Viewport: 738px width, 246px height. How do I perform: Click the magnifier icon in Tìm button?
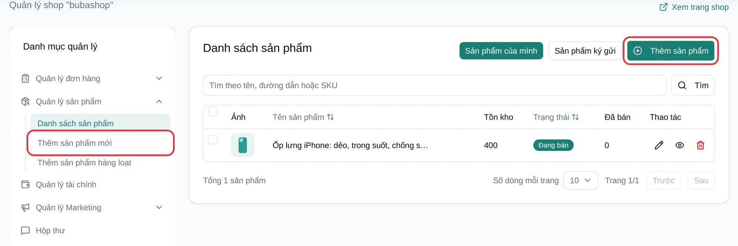682,85
